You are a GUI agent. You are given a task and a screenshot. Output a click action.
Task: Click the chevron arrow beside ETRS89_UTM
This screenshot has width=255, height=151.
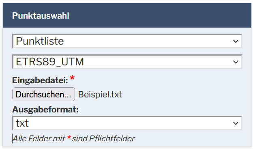(236, 62)
